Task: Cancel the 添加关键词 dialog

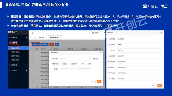Action: coord(93,81)
